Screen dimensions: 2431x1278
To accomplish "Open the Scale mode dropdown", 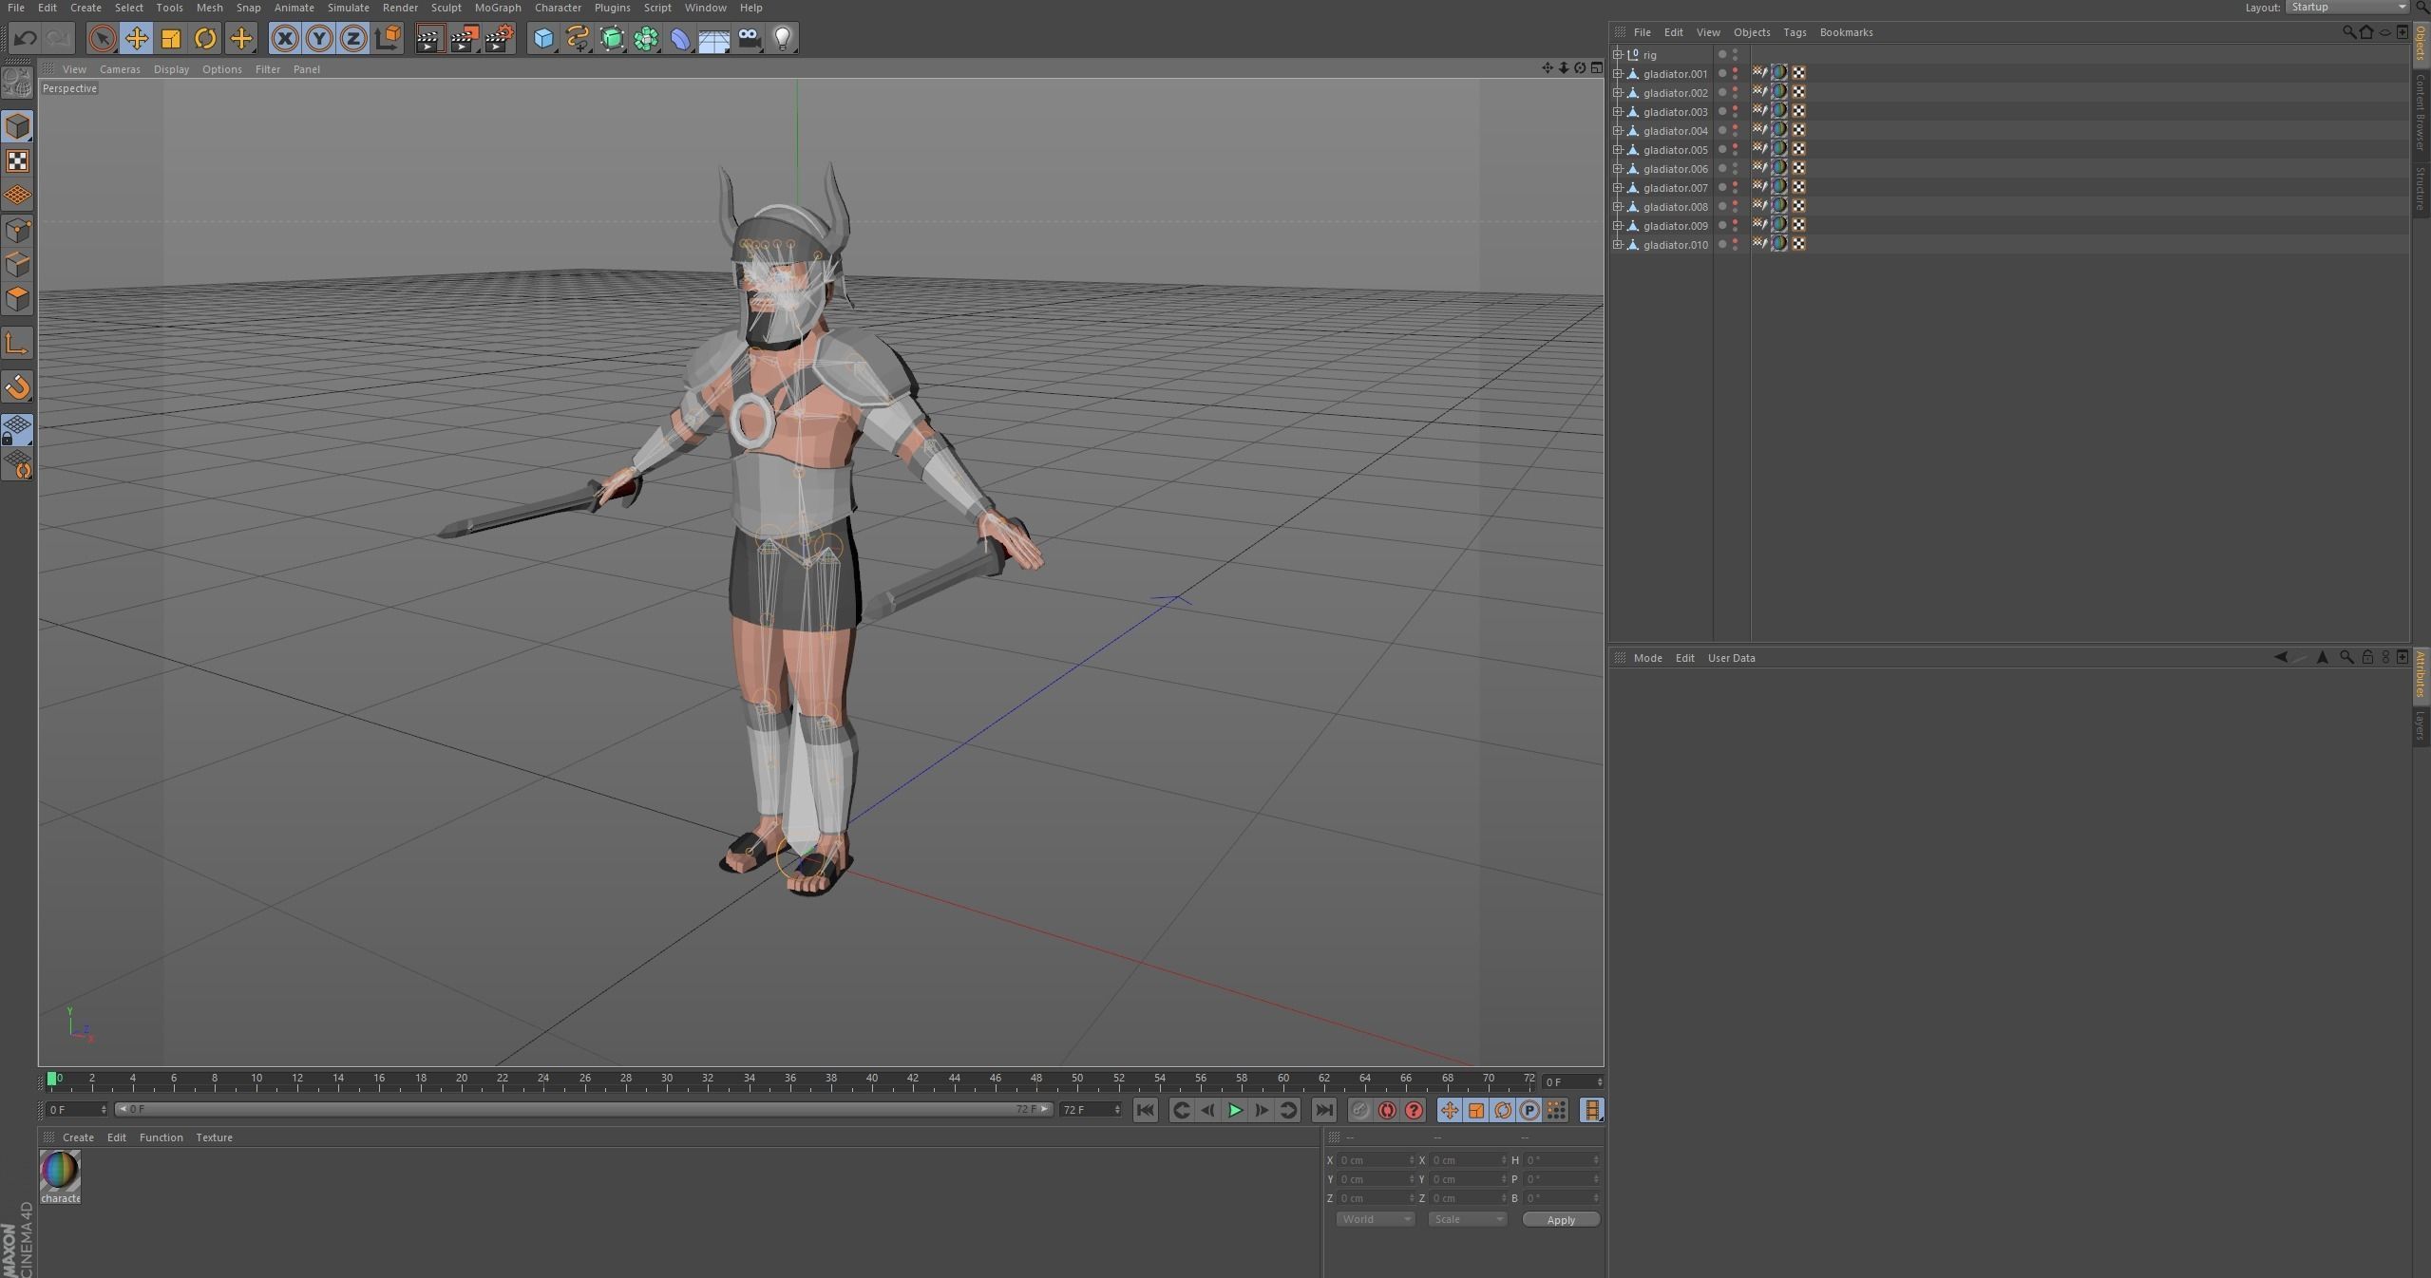I will (x=1468, y=1220).
